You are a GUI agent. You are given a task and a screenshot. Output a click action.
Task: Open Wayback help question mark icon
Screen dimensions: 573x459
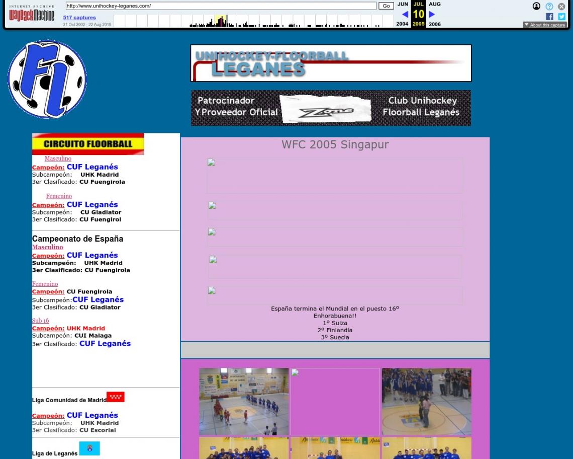(549, 6)
